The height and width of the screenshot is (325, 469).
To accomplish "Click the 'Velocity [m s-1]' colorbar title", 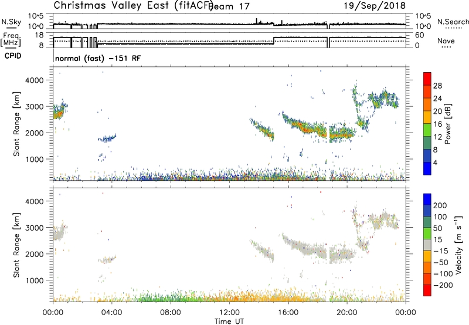I will (458, 245).
